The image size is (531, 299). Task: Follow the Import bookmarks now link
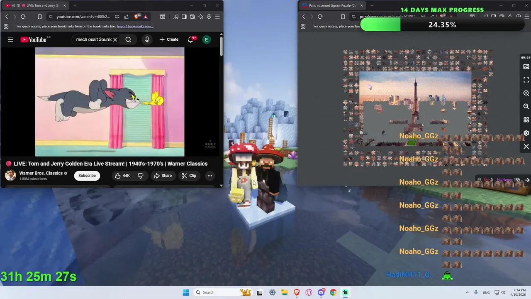(x=135, y=26)
